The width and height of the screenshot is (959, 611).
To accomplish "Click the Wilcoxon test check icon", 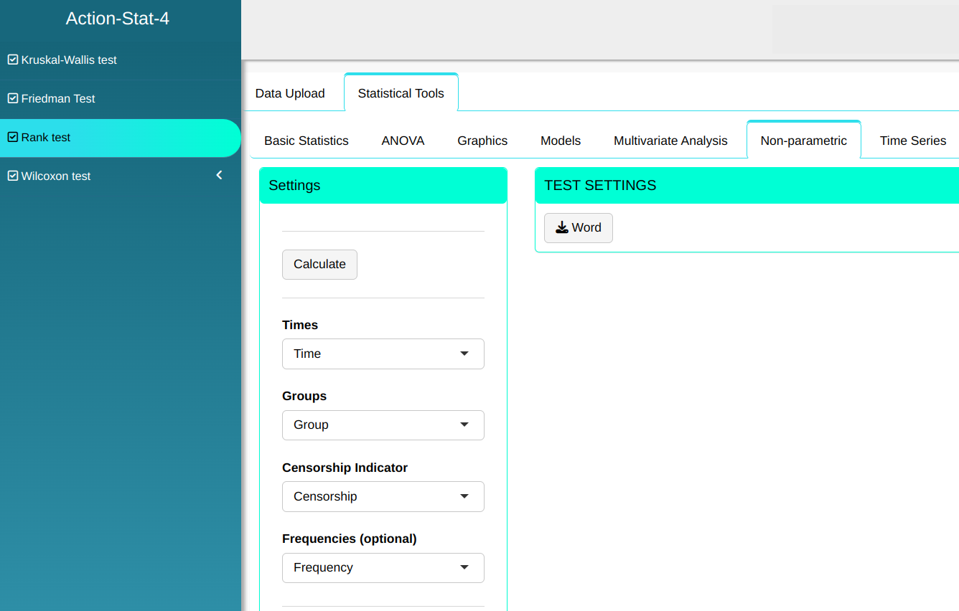I will coord(13,176).
